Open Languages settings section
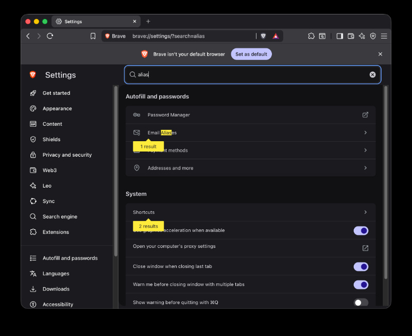 [56, 274]
